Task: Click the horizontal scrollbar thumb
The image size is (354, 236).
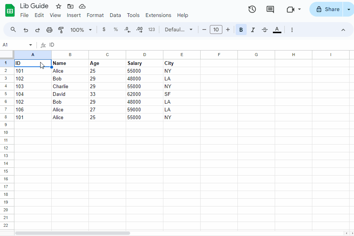Action: point(73,233)
